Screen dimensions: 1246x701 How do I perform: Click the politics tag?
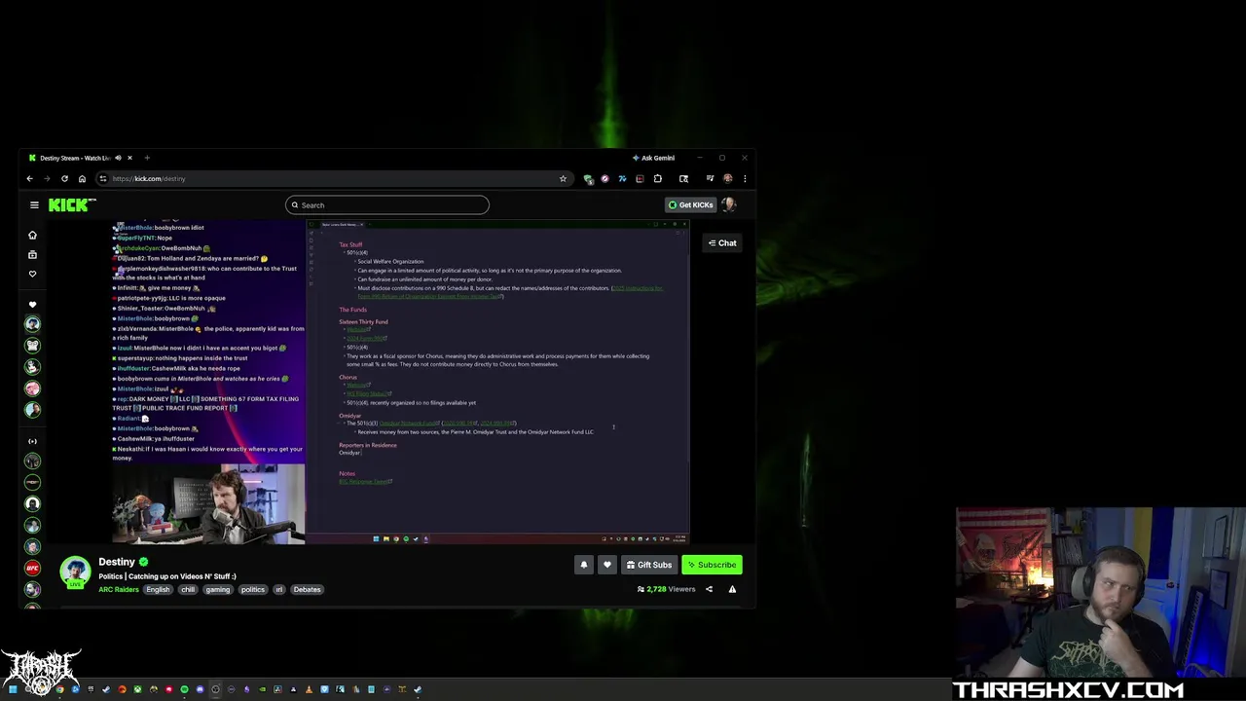253,589
